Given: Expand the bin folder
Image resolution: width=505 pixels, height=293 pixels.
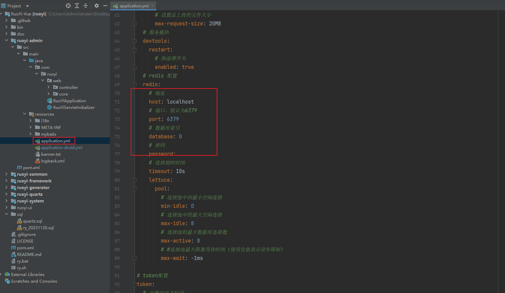Looking at the screenshot, I should click(x=6, y=27).
